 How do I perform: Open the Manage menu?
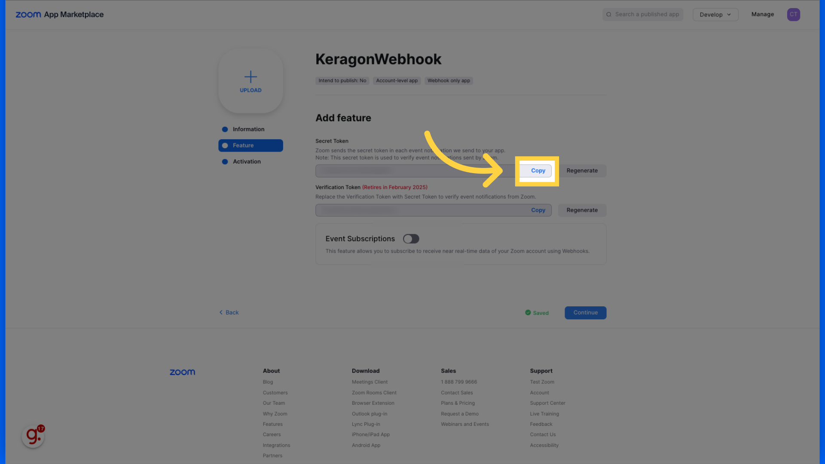(x=762, y=15)
